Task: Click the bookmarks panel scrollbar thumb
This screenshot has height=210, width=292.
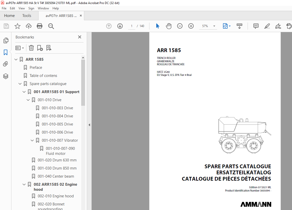Action: pyautogui.click(x=83, y=83)
